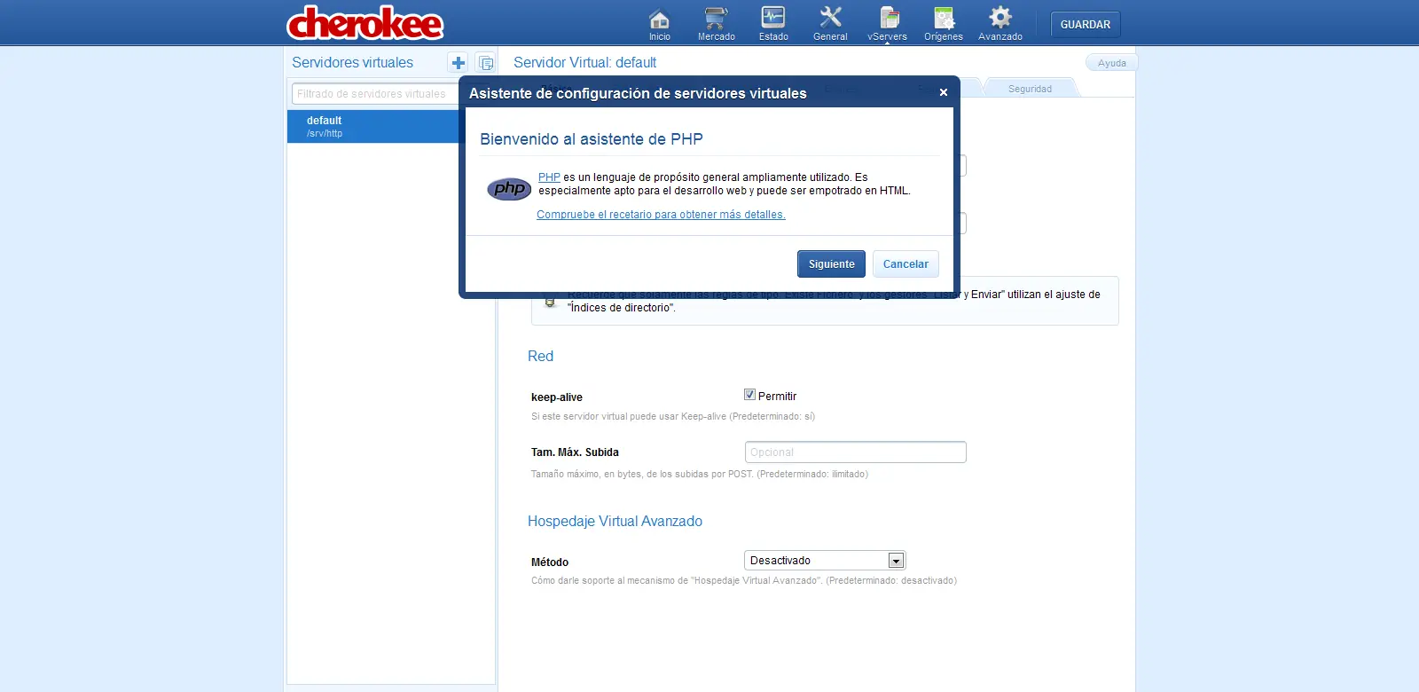1419x692 pixels.
Task: Open the Mercado market icon
Action: pos(716,24)
